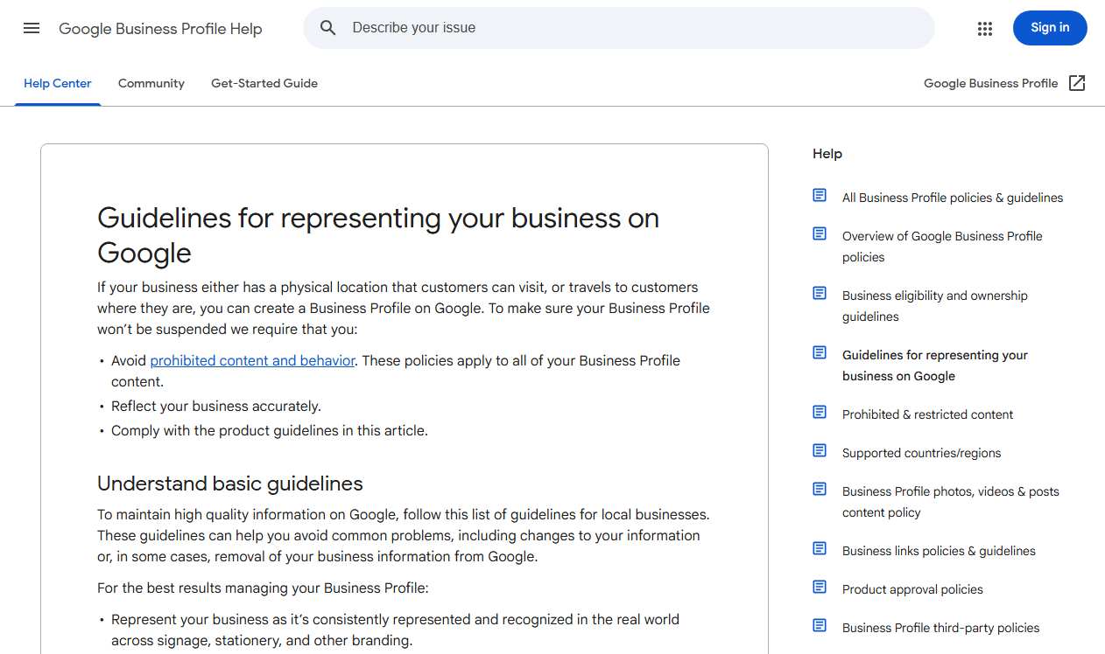
Task: Open Supported countries/regions article
Action: [x=921, y=453]
